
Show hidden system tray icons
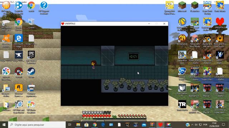(x=192, y=125)
